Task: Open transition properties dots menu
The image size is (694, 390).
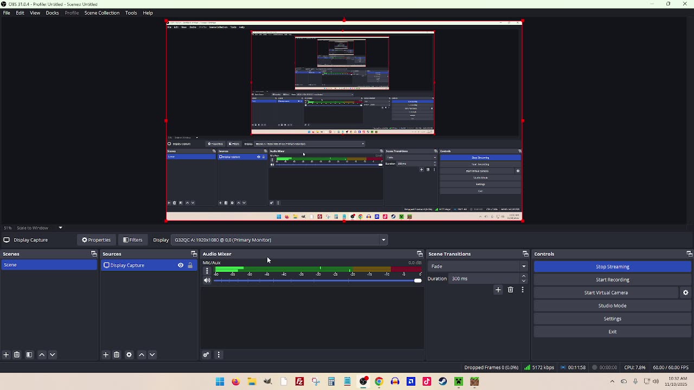Action: (523, 290)
